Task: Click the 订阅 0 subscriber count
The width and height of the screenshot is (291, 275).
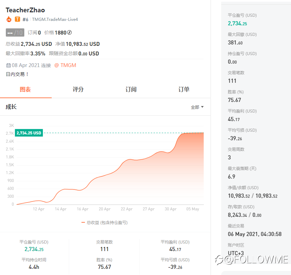Action: coord(34,32)
